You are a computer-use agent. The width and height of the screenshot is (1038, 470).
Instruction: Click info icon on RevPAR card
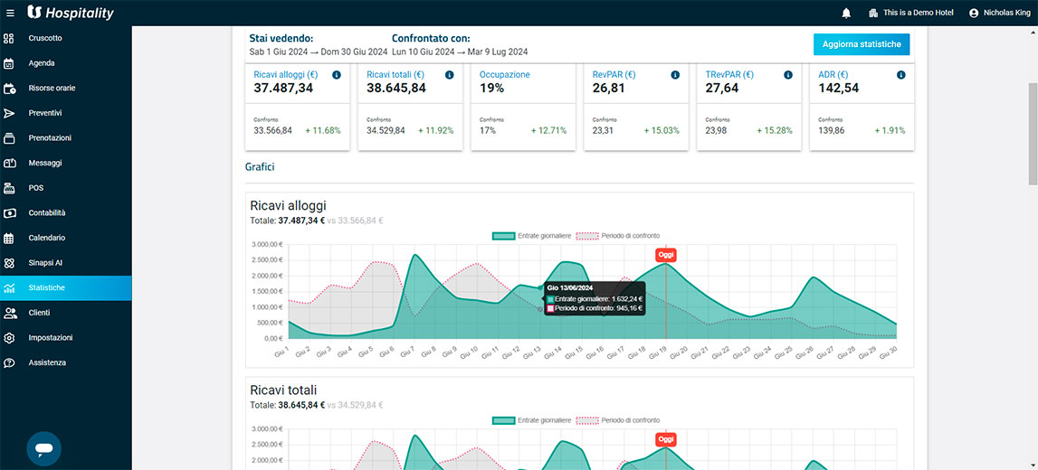[x=675, y=75]
